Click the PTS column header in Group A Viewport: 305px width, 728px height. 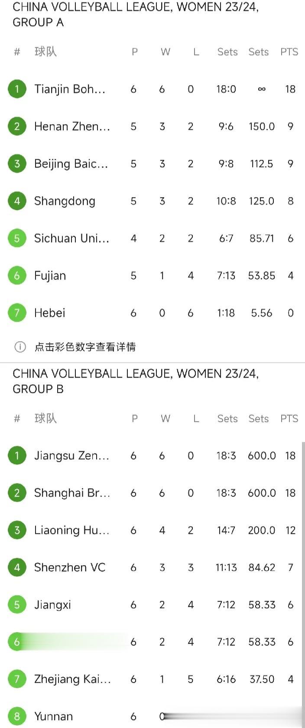tap(289, 52)
